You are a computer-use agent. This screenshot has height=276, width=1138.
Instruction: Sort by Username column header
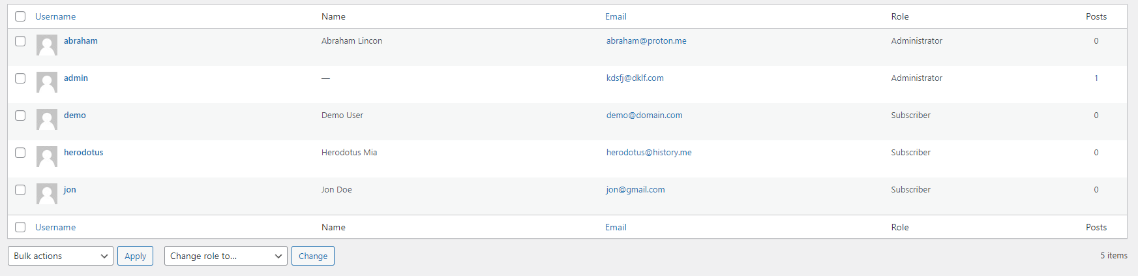pos(55,16)
